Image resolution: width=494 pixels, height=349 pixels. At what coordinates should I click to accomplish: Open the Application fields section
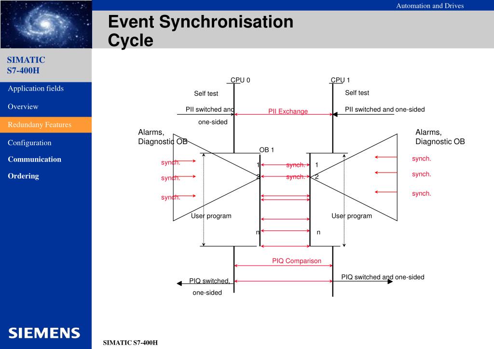click(36, 88)
